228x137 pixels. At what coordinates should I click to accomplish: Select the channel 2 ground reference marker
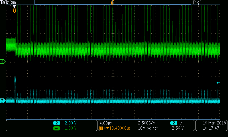[x=3, y=101]
